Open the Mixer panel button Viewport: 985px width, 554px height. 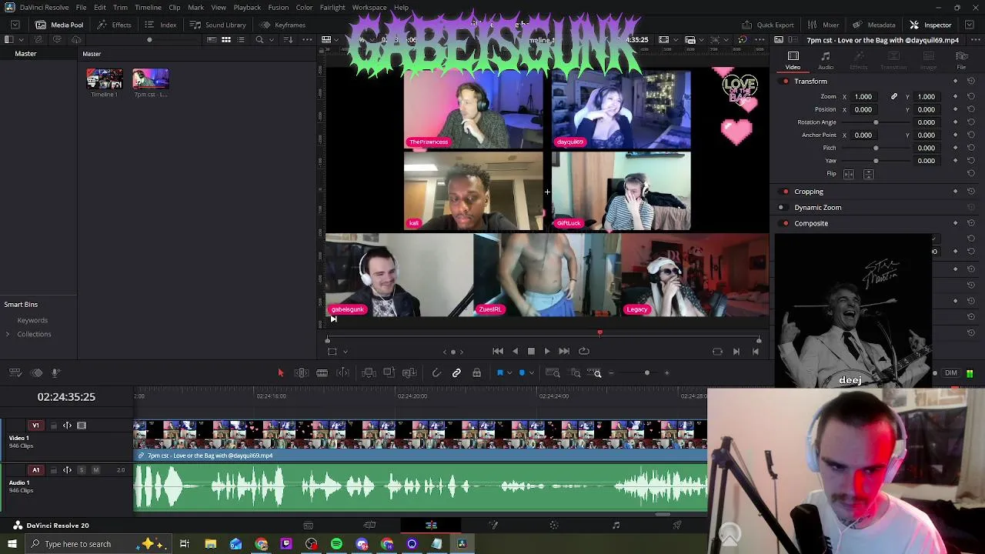(823, 25)
